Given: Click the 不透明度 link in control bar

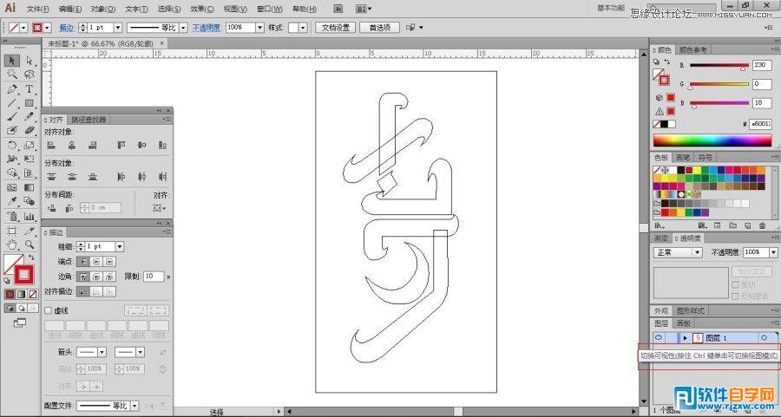Looking at the screenshot, I should (207, 28).
